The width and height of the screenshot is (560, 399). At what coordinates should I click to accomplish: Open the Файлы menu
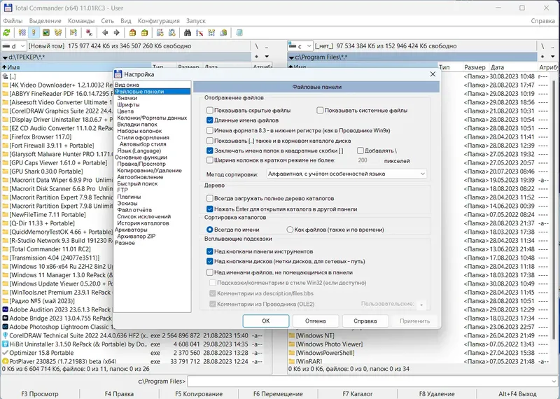(13, 21)
